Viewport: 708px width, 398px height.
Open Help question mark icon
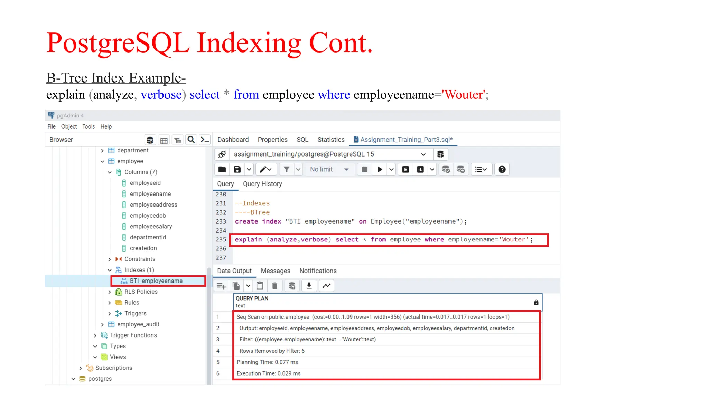click(502, 169)
